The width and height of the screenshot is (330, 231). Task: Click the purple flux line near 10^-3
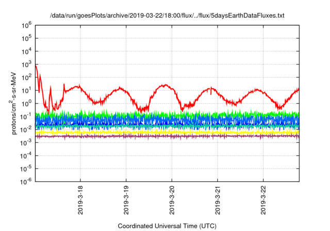pos(167,136)
